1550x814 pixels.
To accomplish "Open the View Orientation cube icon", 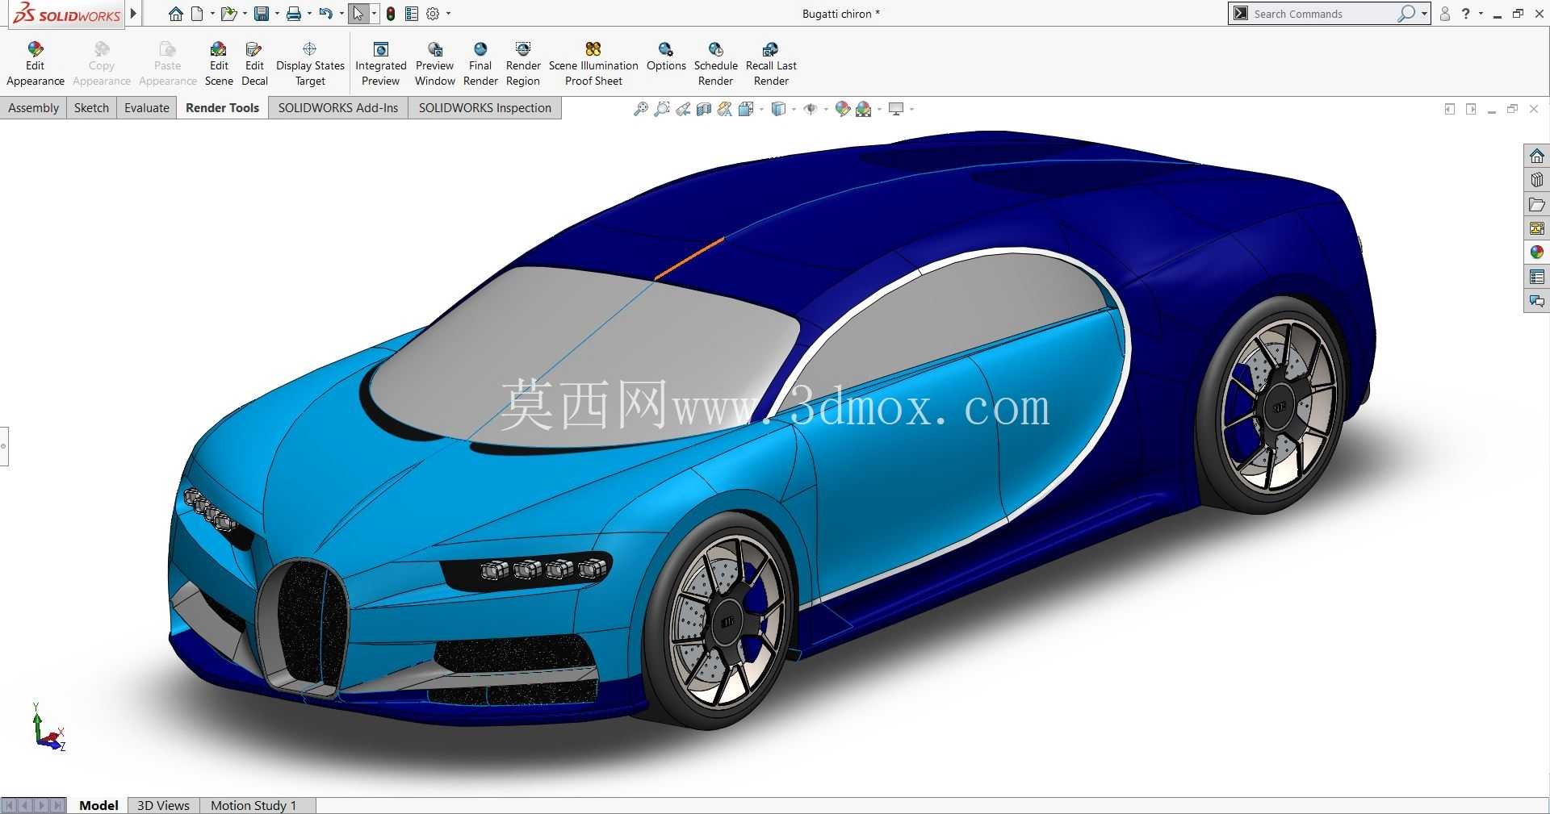I will [746, 109].
